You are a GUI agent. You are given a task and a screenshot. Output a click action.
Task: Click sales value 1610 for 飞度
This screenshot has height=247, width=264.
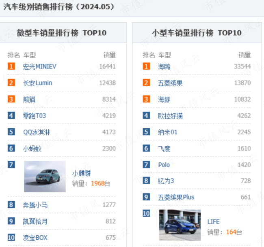tap(244, 149)
